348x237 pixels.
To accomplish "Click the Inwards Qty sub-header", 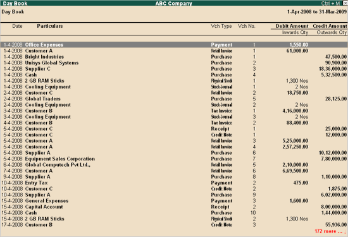I will (295, 32).
